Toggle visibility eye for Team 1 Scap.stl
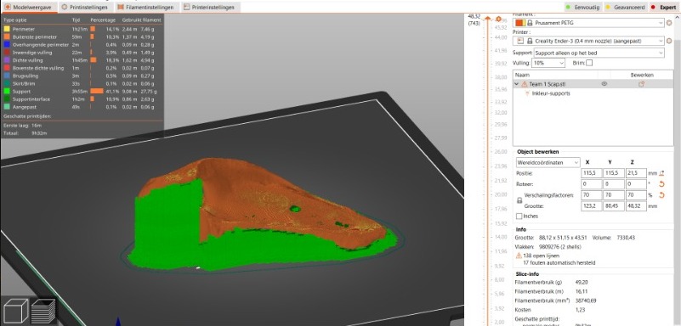681x326 pixels. click(604, 84)
